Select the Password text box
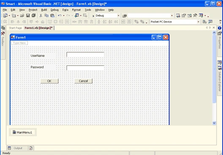Image resolution: width=223 pixels, height=155 pixels. 85,68
